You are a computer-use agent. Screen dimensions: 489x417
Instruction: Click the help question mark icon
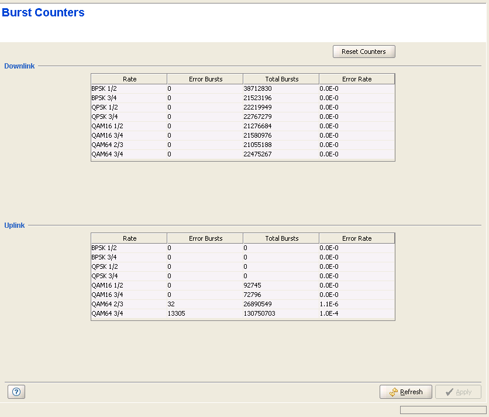pos(16,392)
